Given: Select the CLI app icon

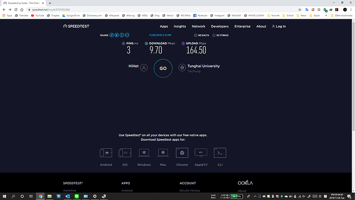Looking at the screenshot, I should (x=220, y=153).
